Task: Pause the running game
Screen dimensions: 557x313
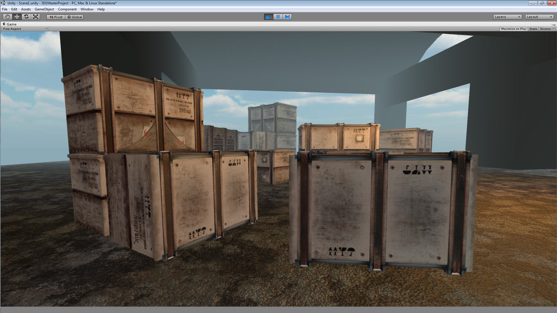Action: pos(278,17)
